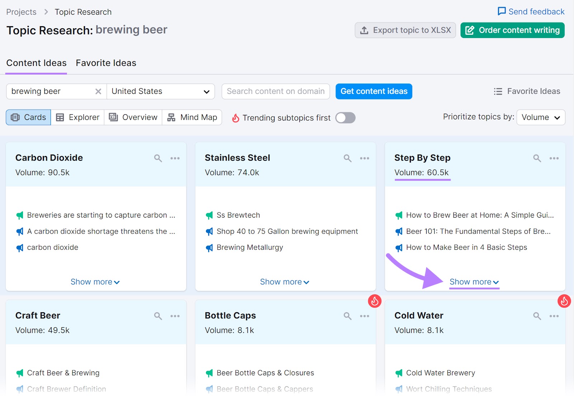
Task: Switch to the Explorer view icon
Action: pyautogui.click(x=60, y=117)
